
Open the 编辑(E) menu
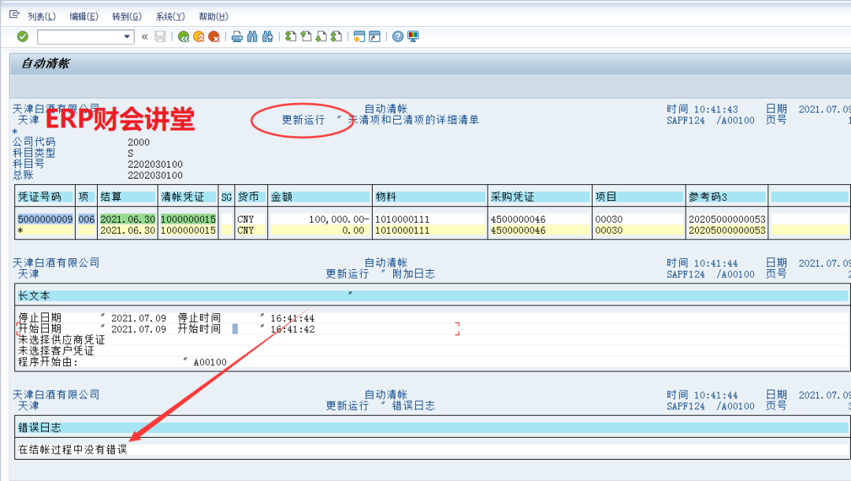point(84,17)
